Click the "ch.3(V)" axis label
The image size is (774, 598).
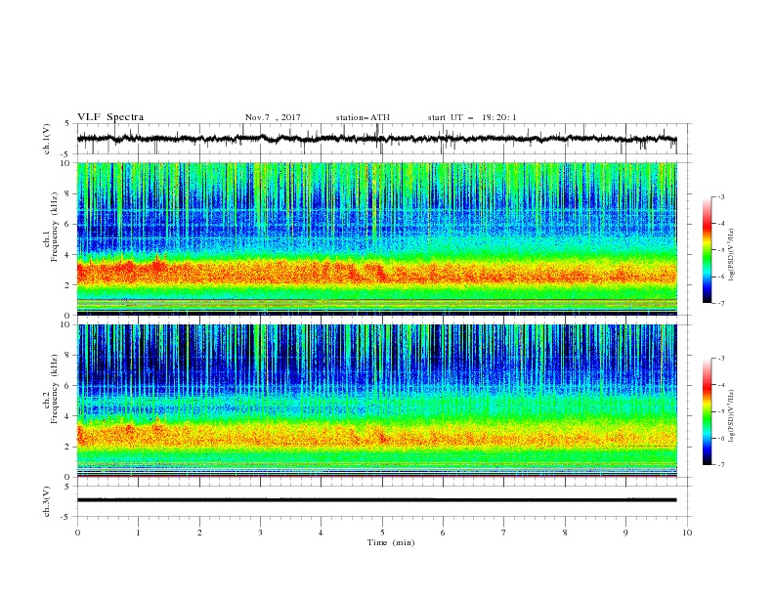[x=47, y=501]
